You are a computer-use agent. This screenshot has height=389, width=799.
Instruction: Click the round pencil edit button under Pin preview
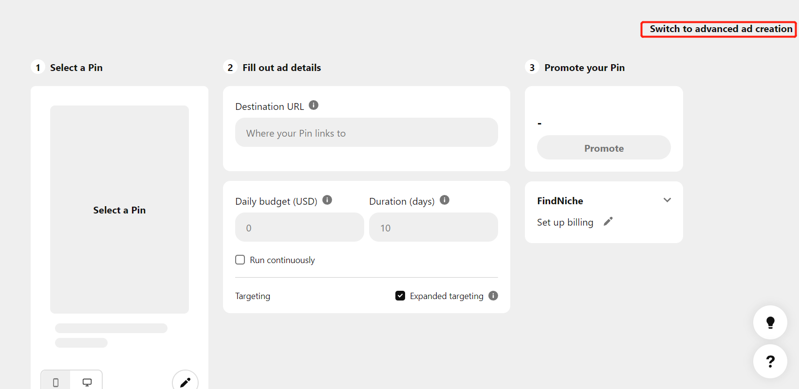pos(185,382)
